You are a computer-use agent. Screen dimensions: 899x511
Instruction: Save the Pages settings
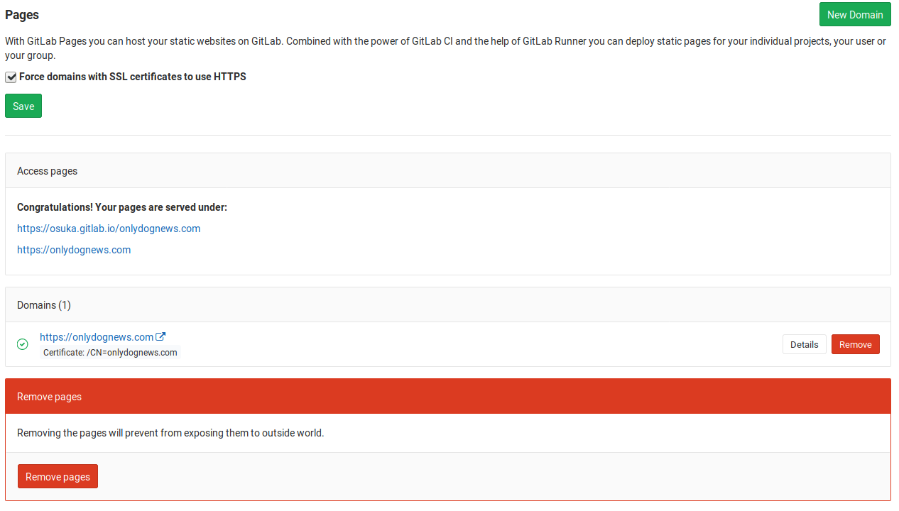23,106
